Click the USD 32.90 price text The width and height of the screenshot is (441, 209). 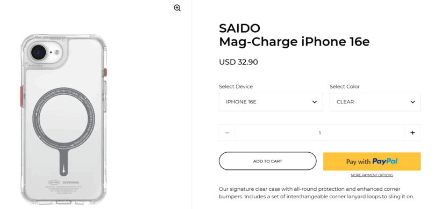click(x=238, y=62)
